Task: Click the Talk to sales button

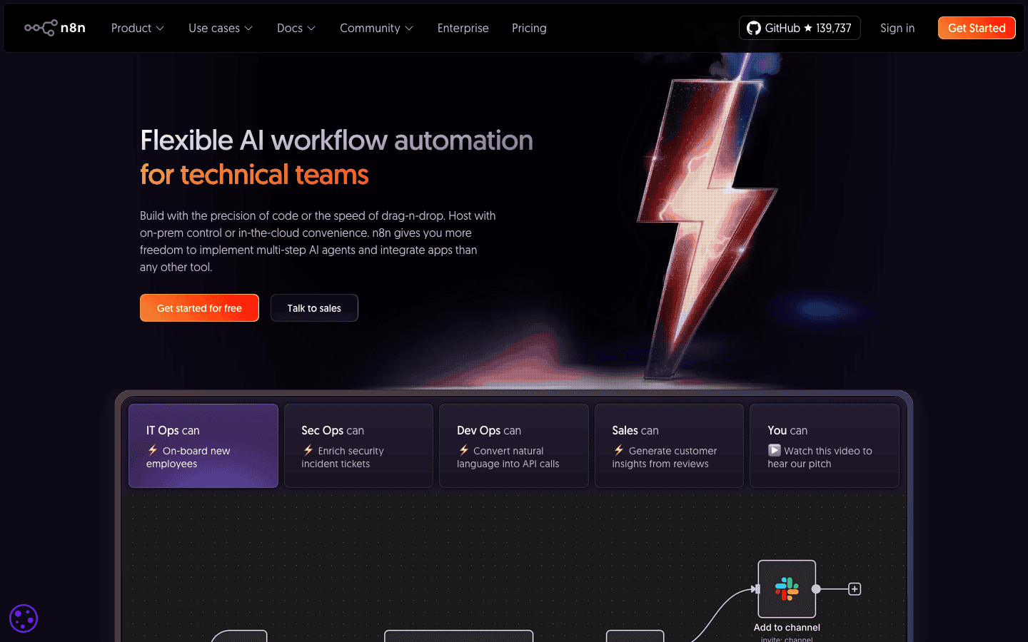Action: pyautogui.click(x=314, y=308)
